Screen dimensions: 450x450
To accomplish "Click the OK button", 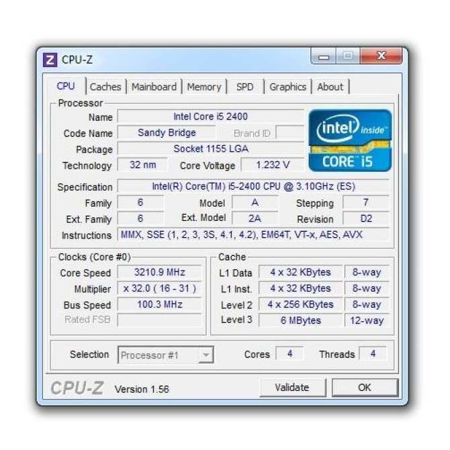I will [365, 388].
